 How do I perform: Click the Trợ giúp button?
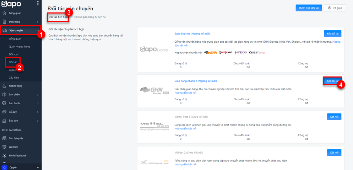pyautogui.click(x=335, y=8)
